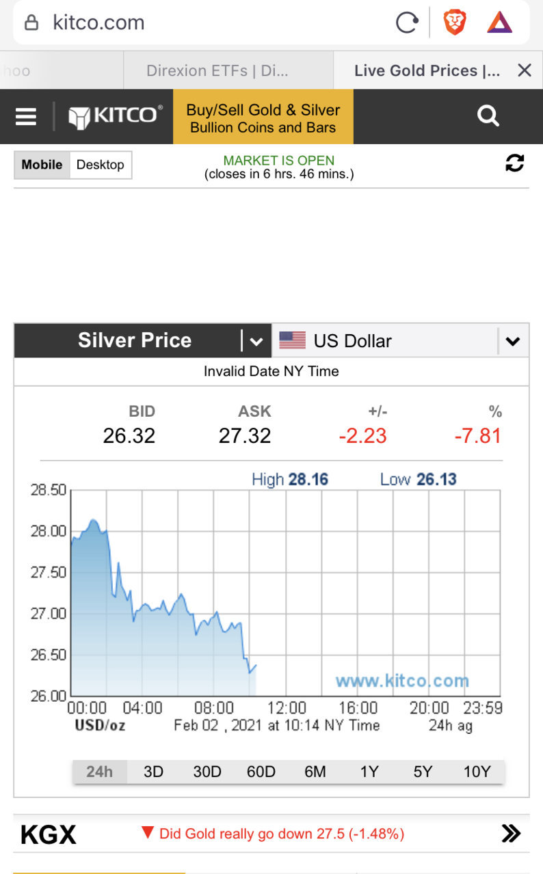The width and height of the screenshot is (543, 874).
Task: Open the Kitco hamburger menu
Action: pyautogui.click(x=26, y=117)
